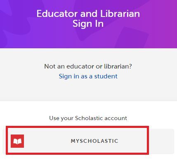Viewport: 177px width, 163px height.
Task: Open the 'Sign in as a student' link
Action: (x=88, y=76)
